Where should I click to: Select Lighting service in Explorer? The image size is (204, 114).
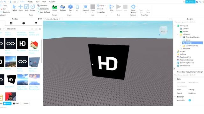click(x=183, y=54)
